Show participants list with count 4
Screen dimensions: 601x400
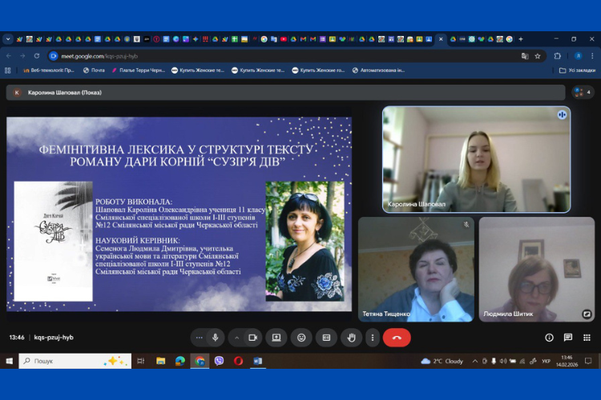[583, 92]
